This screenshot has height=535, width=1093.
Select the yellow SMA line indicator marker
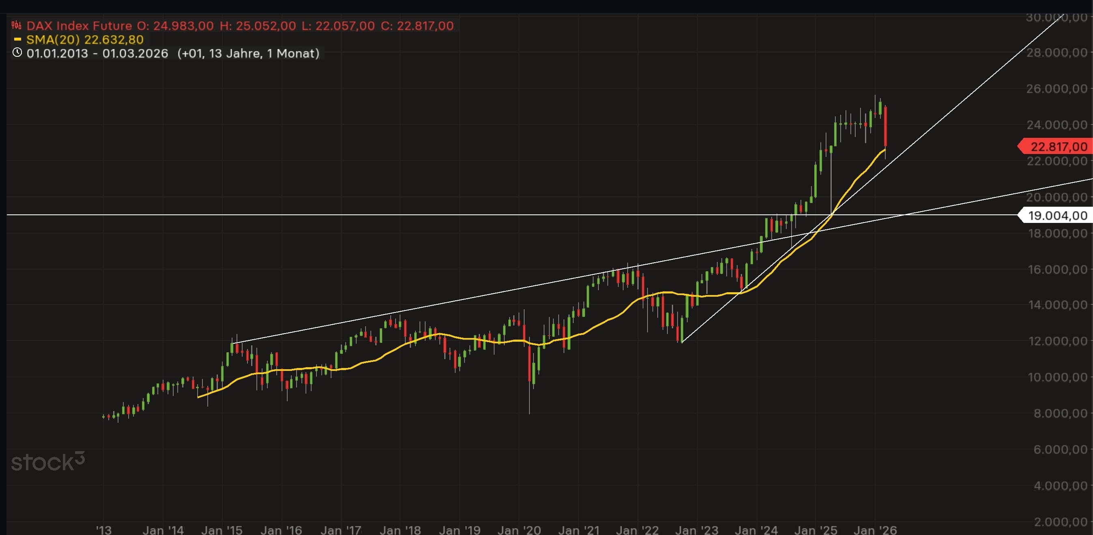tap(17, 39)
